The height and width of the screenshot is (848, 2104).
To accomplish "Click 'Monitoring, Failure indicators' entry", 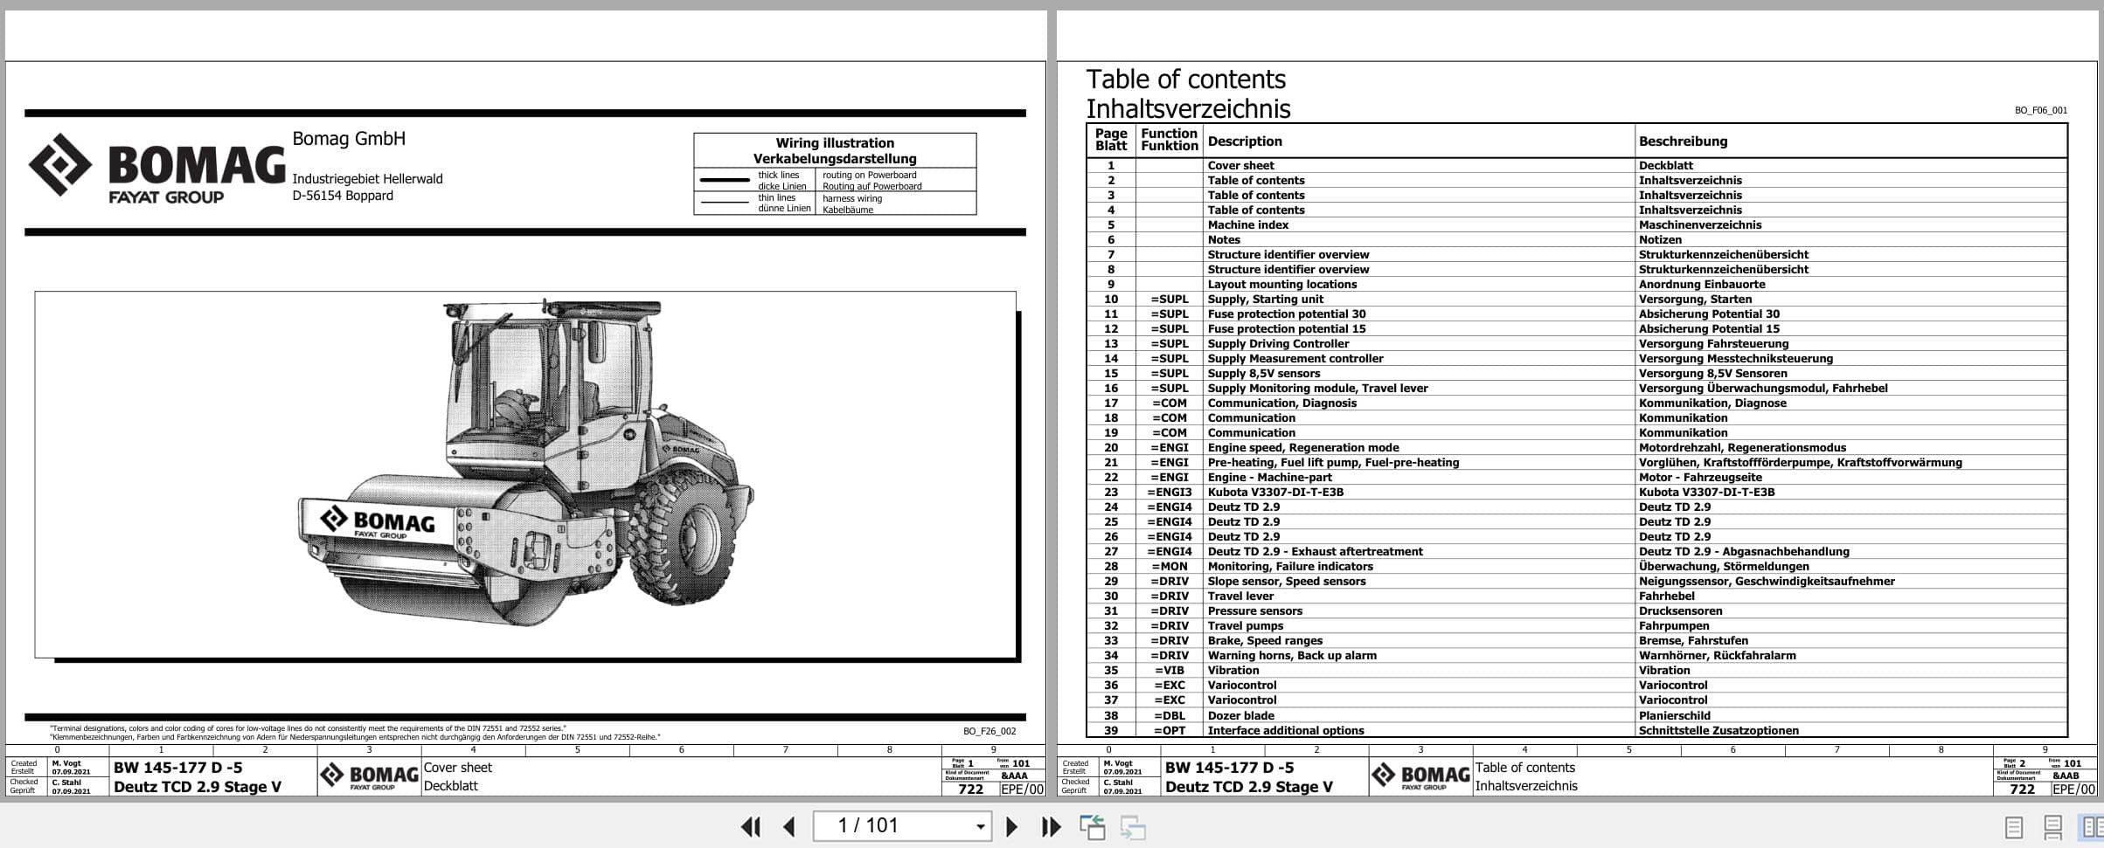I will click(1289, 566).
